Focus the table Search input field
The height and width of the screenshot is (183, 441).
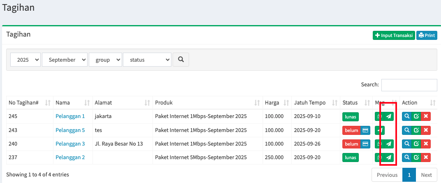pyautogui.click(x=409, y=85)
